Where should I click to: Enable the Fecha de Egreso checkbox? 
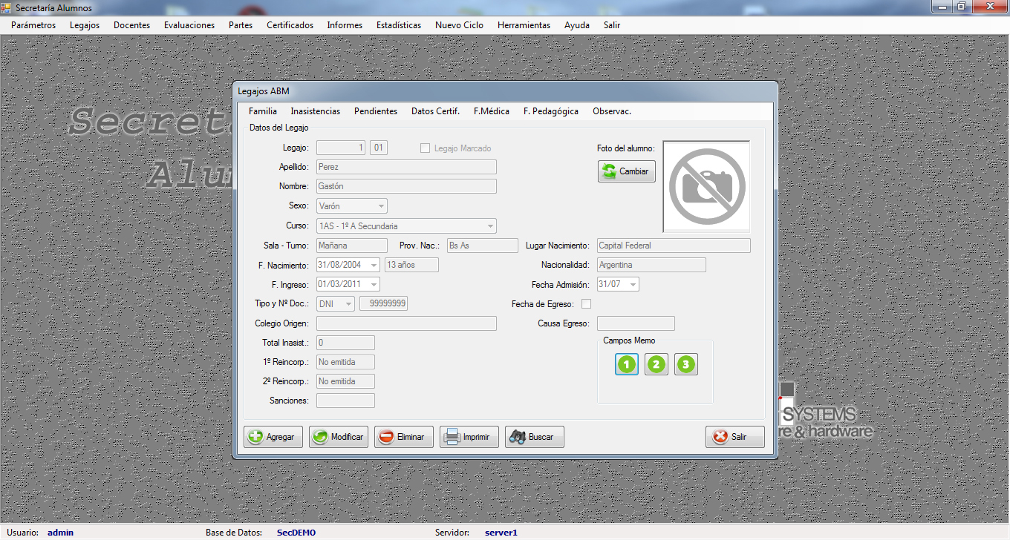tap(587, 304)
